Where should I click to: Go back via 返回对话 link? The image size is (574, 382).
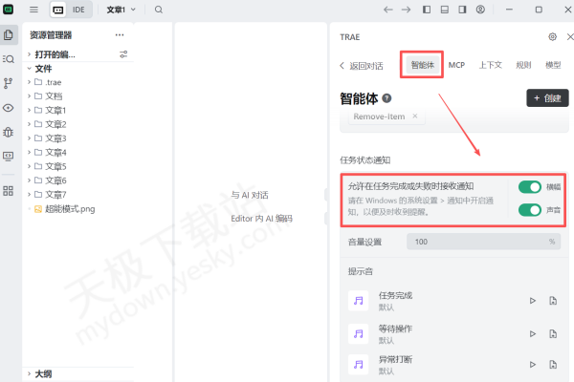(x=363, y=66)
